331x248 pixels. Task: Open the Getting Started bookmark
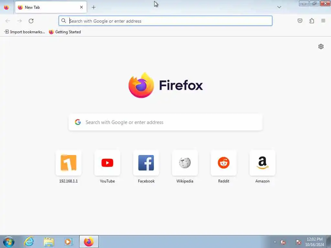pos(65,32)
